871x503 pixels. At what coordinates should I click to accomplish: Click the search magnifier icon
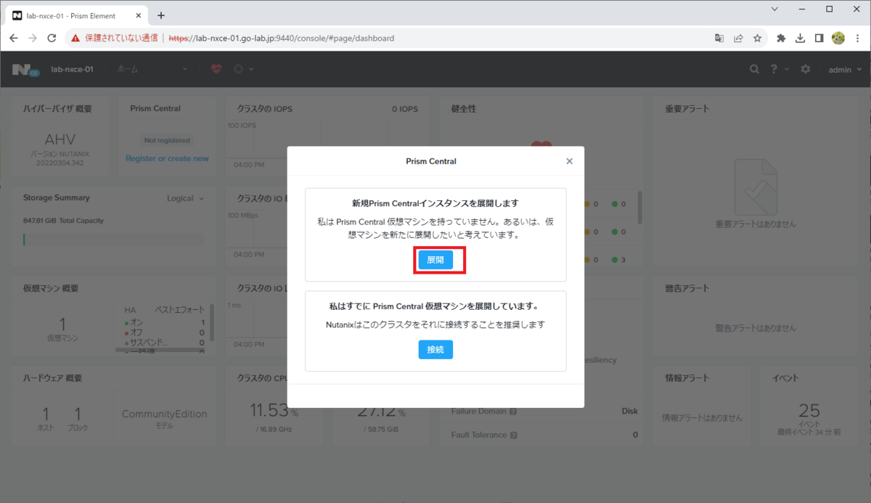755,69
